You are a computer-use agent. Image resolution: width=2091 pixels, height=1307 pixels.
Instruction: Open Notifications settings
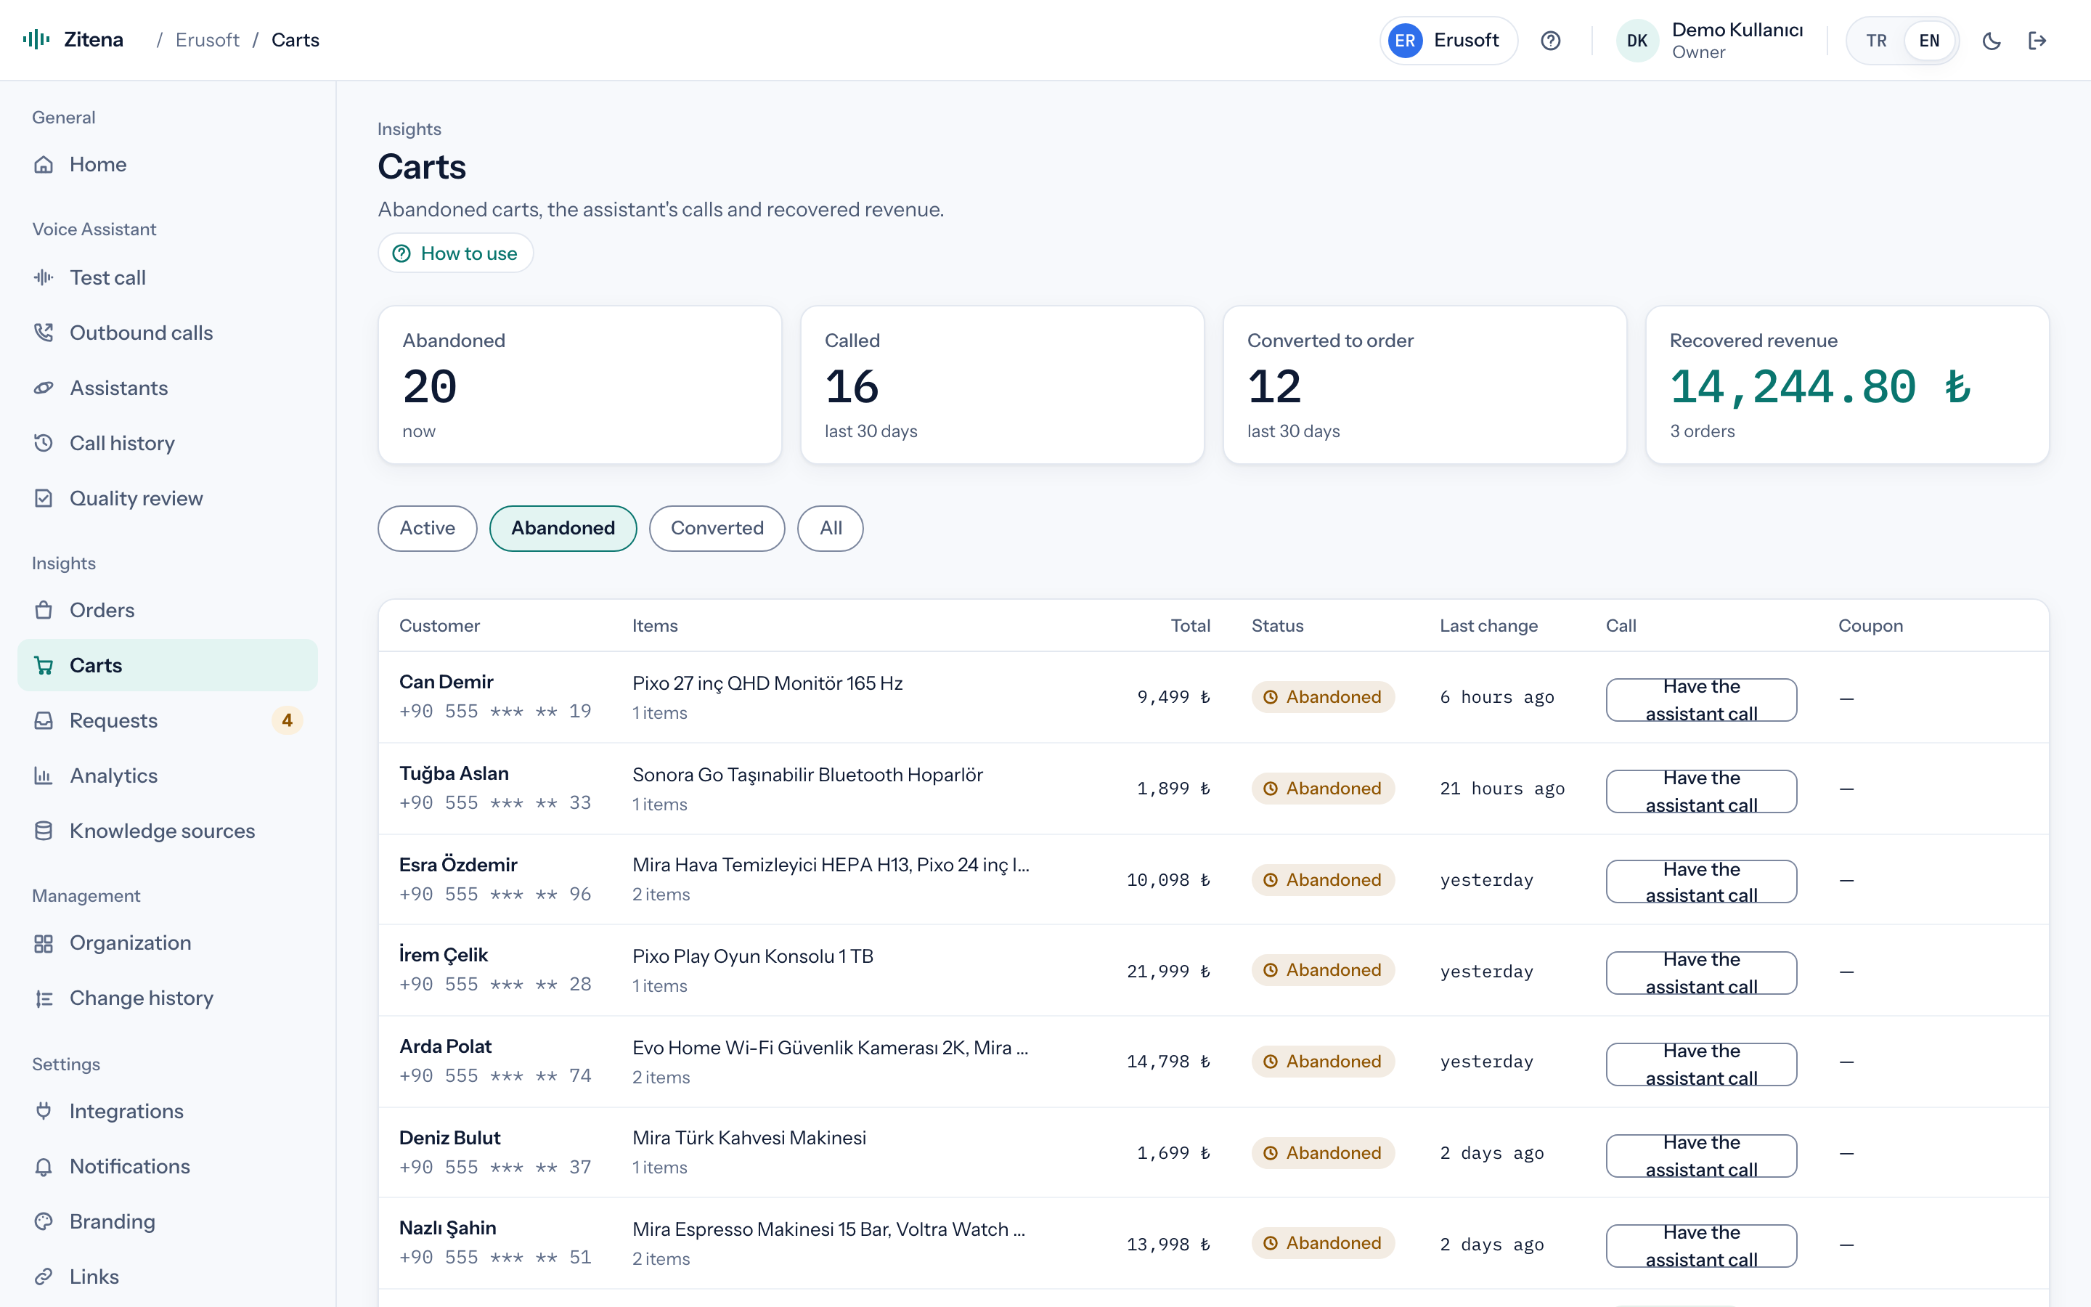pos(168,1167)
